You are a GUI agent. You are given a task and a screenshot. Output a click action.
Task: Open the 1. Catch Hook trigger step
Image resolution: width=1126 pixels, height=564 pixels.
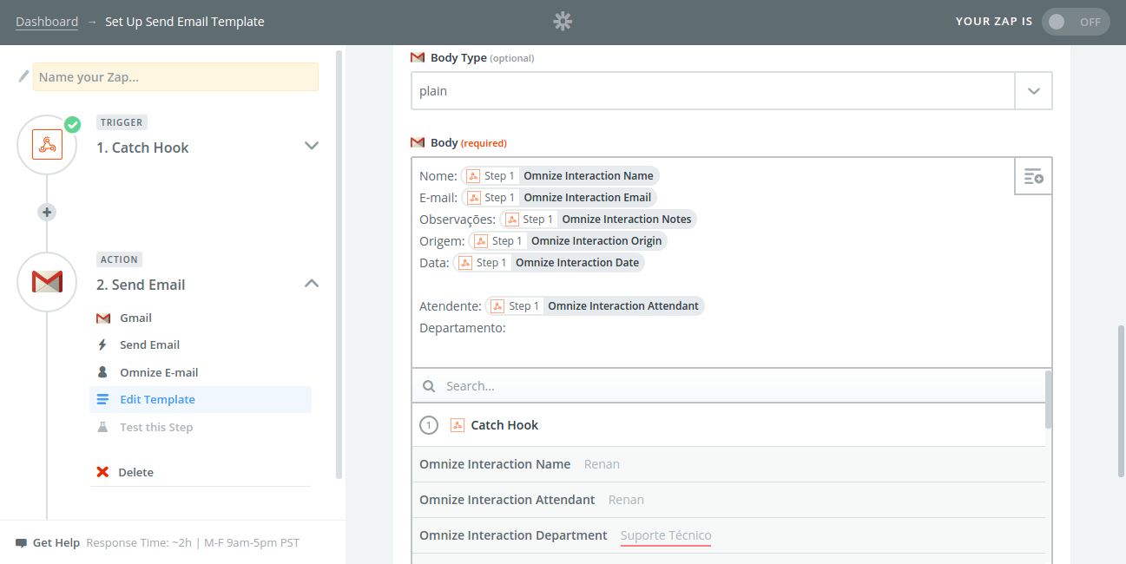[142, 148]
